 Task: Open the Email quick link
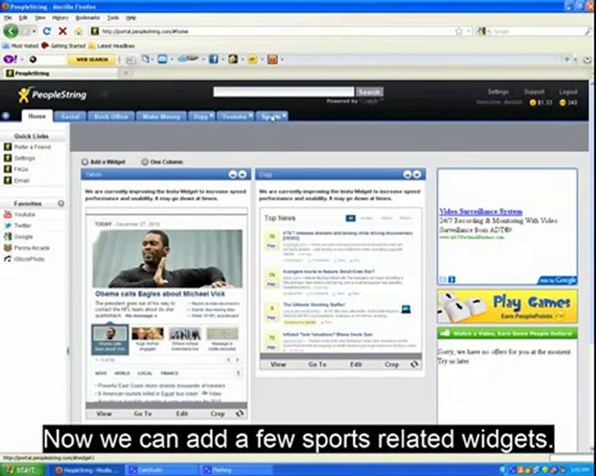21,180
